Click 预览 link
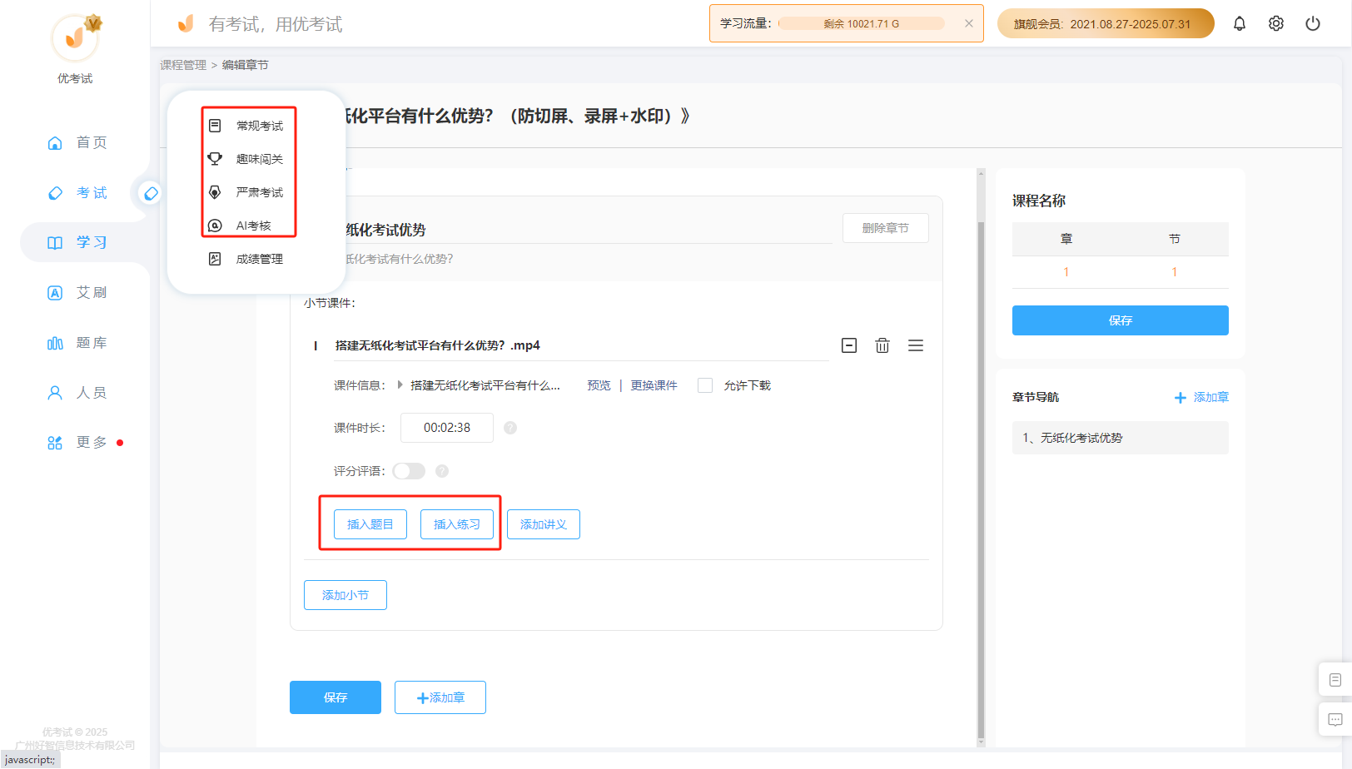Screen dimensions: 1352x769 599,385
